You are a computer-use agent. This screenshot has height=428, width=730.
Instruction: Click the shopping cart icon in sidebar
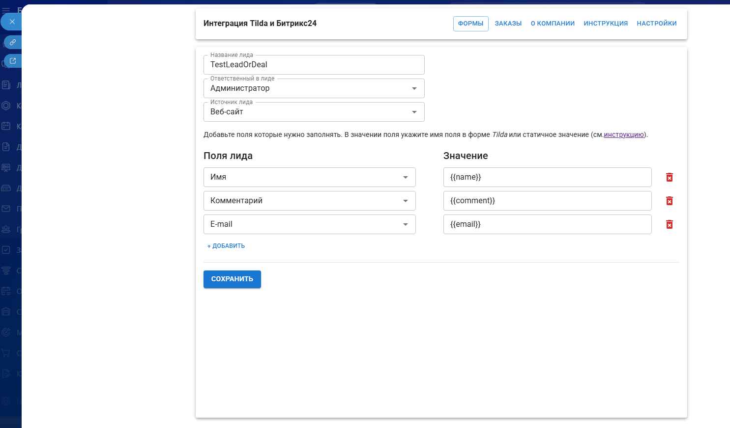pyautogui.click(x=6, y=353)
